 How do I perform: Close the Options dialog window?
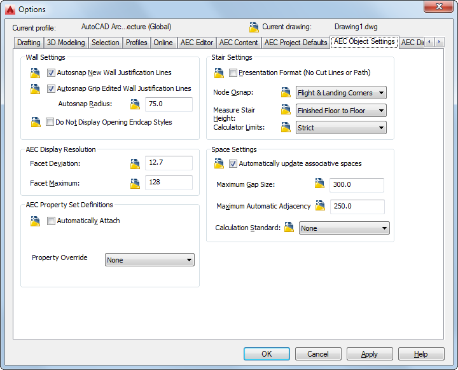click(x=438, y=6)
